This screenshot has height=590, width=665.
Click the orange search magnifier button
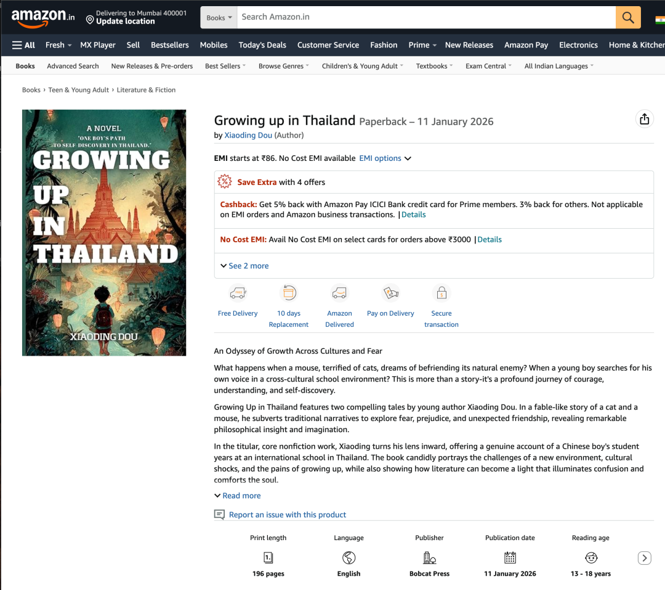(x=627, y=17)
